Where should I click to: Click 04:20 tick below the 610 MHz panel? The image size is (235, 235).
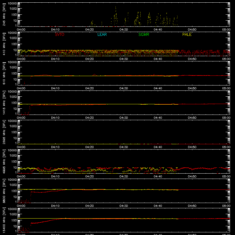pyautogui.click(x=90, y=88)
